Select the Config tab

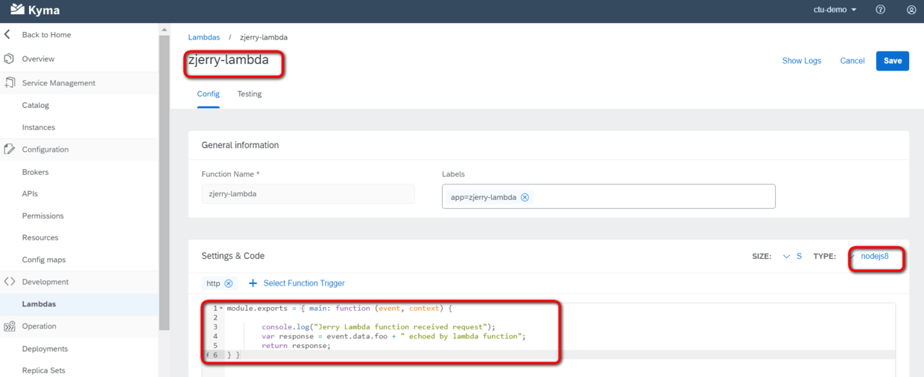pos(208,94)
